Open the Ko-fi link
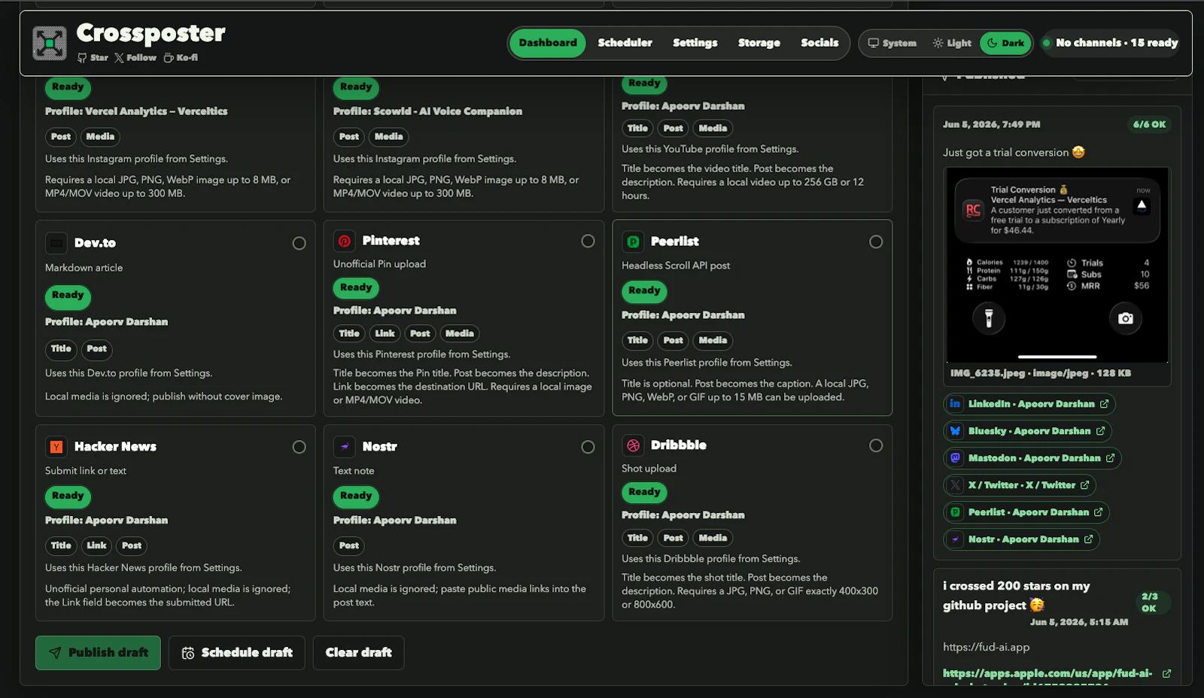 [x=181, y=58]
